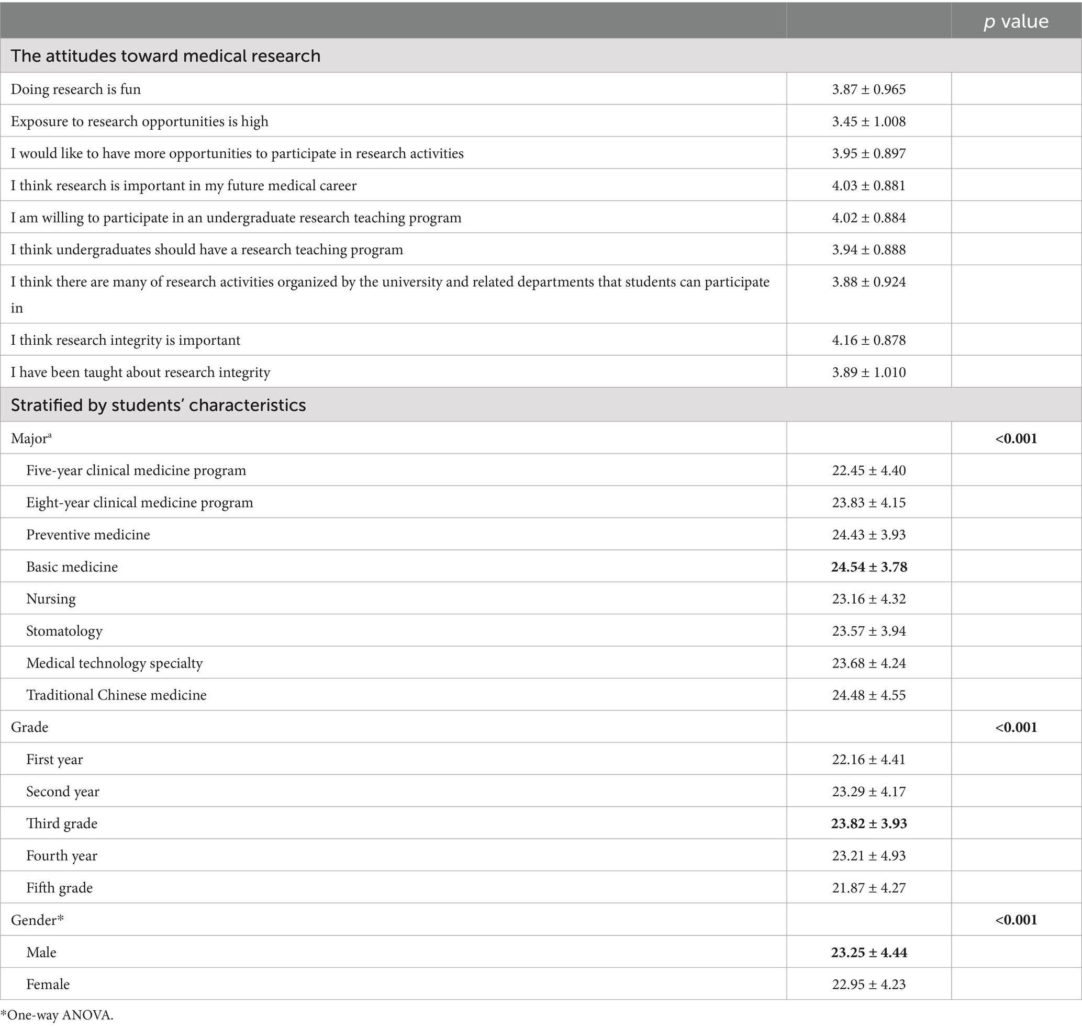This screenshot has height=1028, width=1082.
Task: Click the 'Fourth year' row label
Action: click(x=62, y=856)
